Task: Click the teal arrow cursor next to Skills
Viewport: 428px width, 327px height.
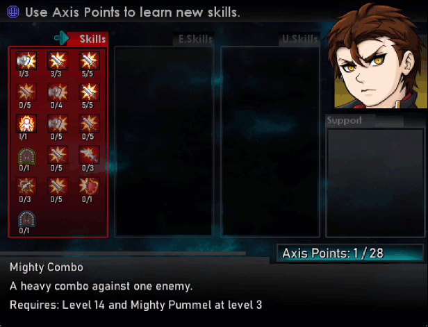Action: tap(61, 37)
